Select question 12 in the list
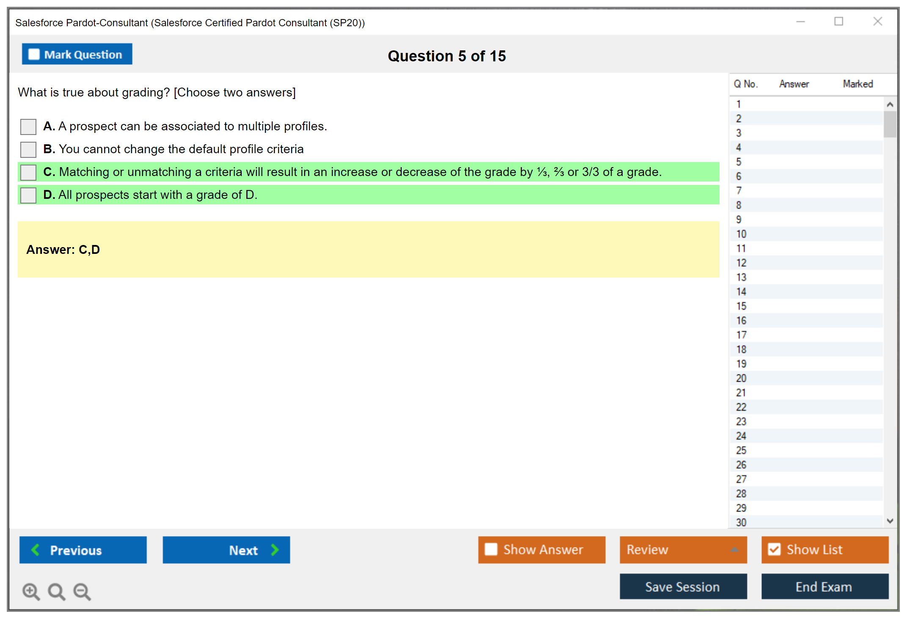Image resolution: width=910 pixels, height=622 pixels. click(x=741, y=263)
